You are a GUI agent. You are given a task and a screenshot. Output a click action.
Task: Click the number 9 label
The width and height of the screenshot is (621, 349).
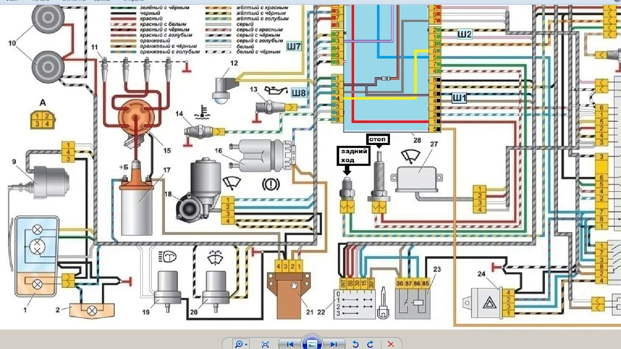pos(14,162)
